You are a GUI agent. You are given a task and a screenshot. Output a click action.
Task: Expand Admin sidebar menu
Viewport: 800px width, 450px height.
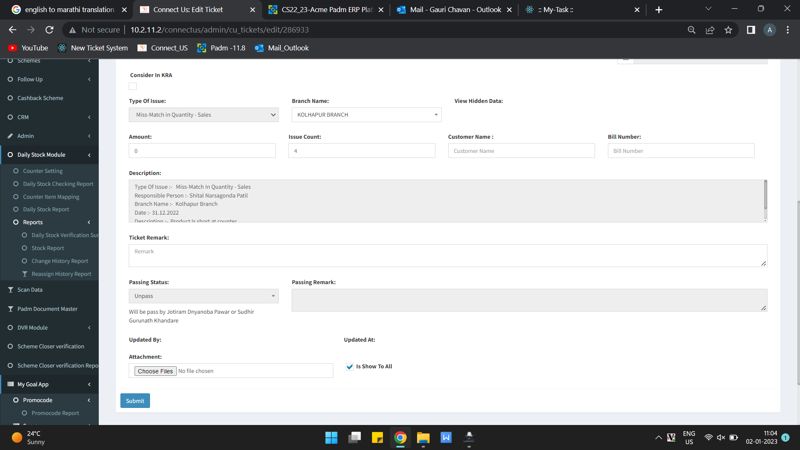point(49,136)
